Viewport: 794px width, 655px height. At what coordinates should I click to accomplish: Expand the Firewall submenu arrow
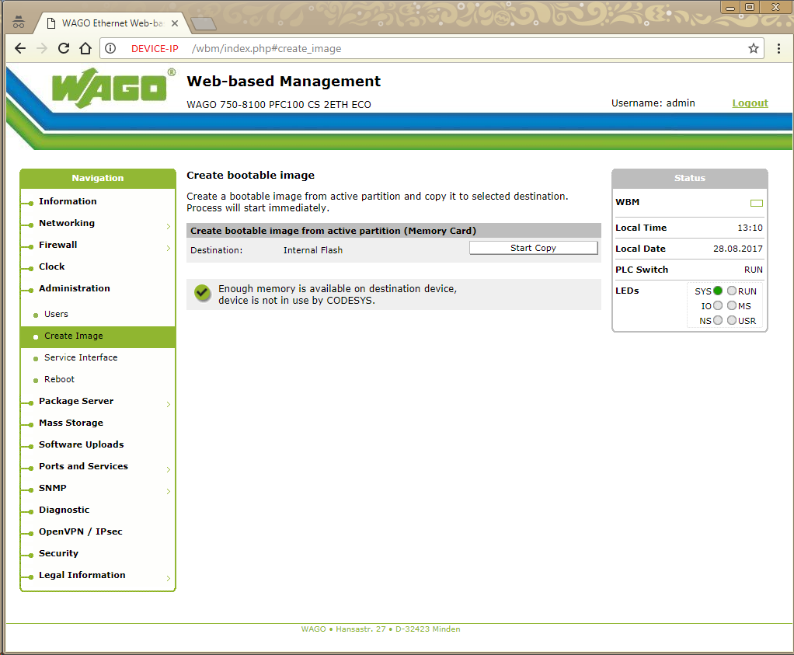[x=168, y=248]
